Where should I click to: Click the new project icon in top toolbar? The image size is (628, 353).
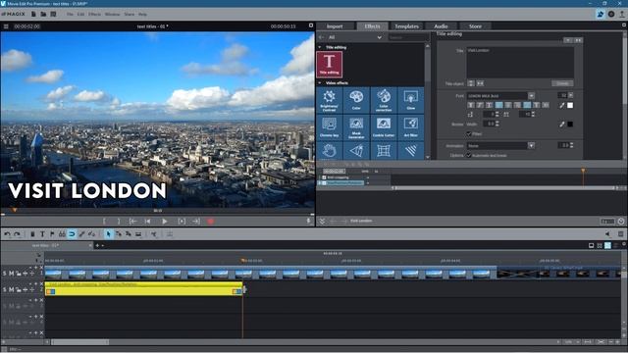(x=33, y=14)
